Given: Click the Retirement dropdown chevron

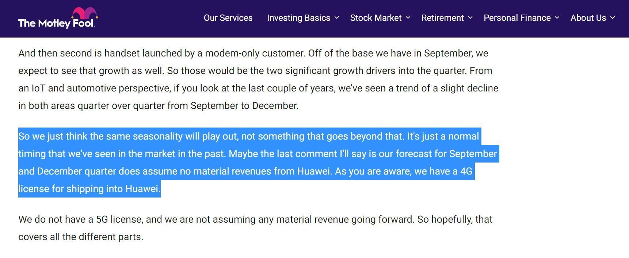Looking at the screenshot, I should point(470,17).
